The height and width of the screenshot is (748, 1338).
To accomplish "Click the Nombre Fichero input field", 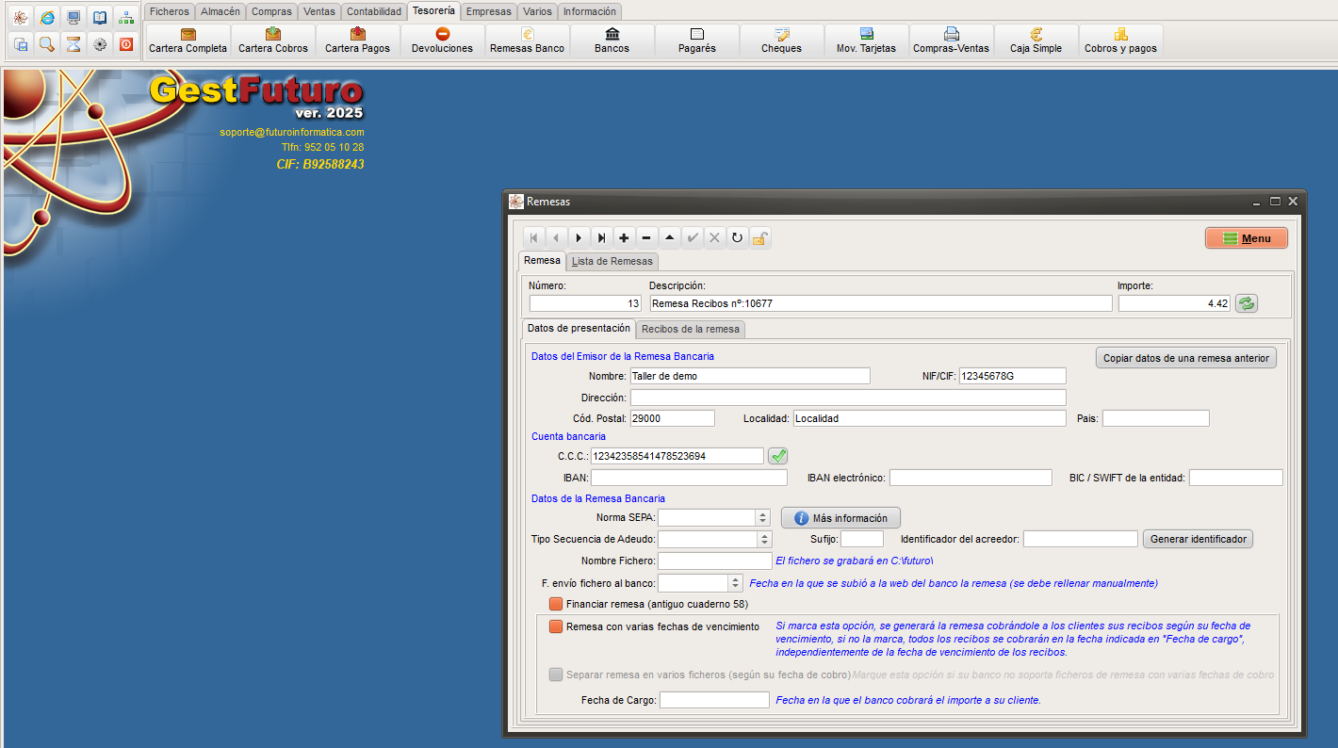I will point(714,561).
